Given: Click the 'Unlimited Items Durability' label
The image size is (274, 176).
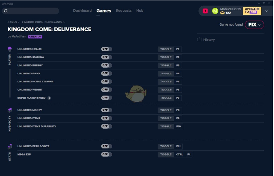Looking at the screenshot, I should [x=37, y=126].
